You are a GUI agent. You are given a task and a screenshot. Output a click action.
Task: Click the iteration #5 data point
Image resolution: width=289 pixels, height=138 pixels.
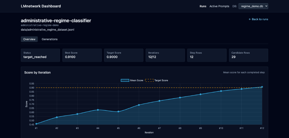118,112
